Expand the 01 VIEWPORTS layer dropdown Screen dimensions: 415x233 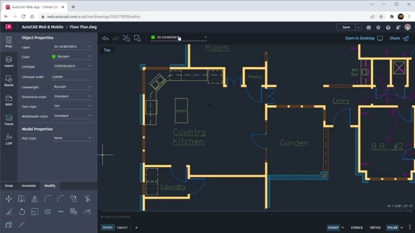click(179, 37)
